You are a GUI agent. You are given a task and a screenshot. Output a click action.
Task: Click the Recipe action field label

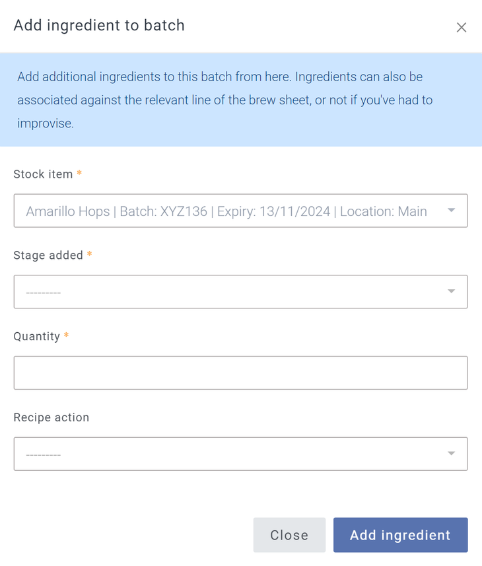point(51,417)
